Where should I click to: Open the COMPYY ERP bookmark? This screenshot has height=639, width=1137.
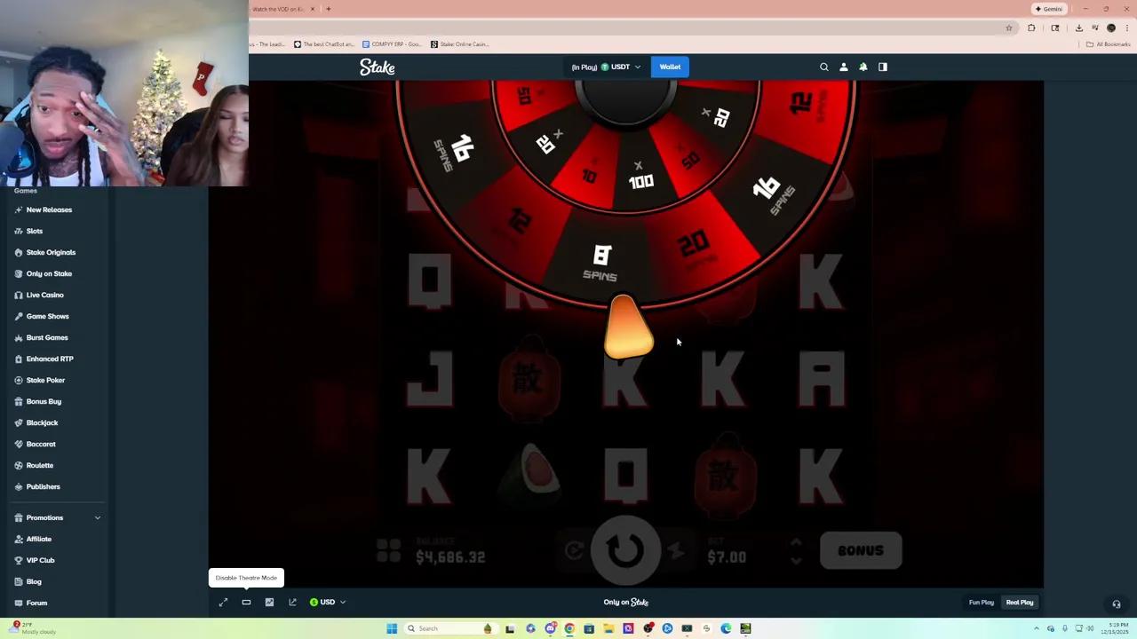click(392, 43)
